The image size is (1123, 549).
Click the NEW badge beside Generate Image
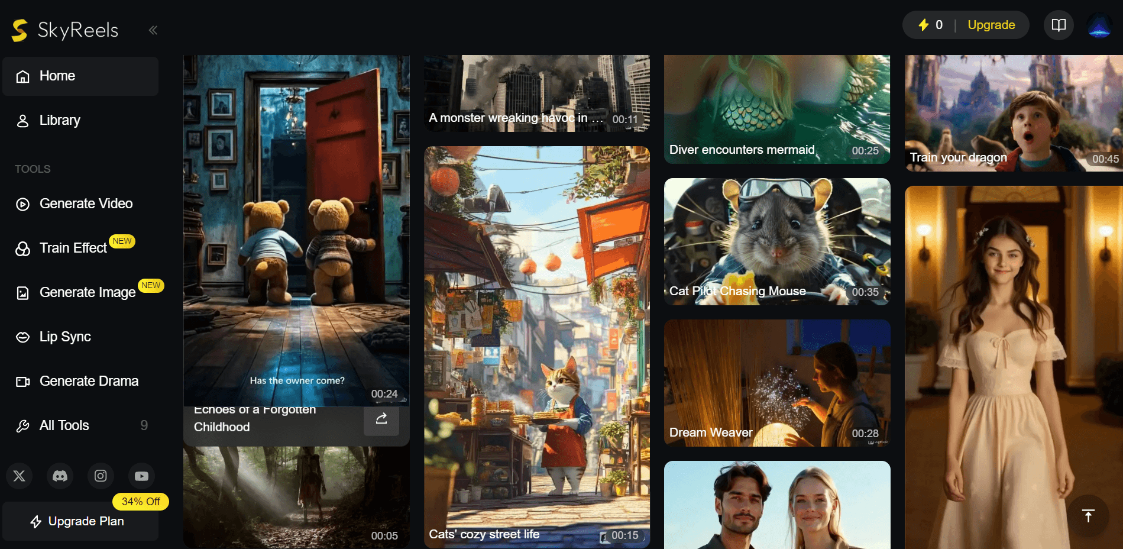[x=151, y=286]
